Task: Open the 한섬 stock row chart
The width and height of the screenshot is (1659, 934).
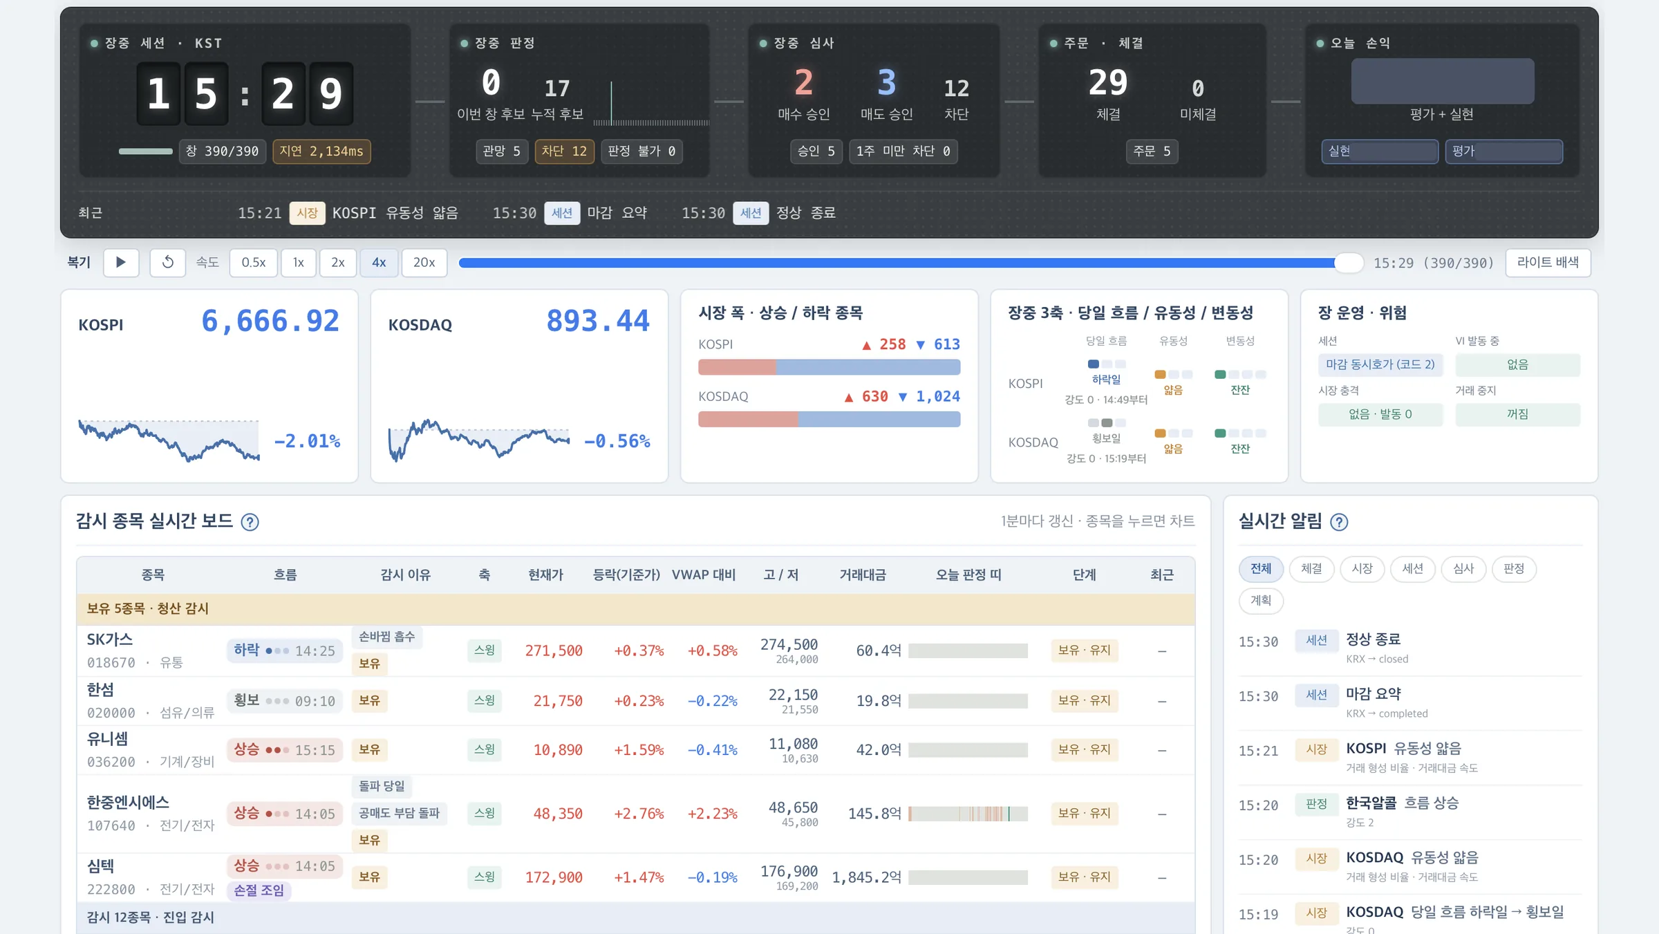Action: click(635, 701)
